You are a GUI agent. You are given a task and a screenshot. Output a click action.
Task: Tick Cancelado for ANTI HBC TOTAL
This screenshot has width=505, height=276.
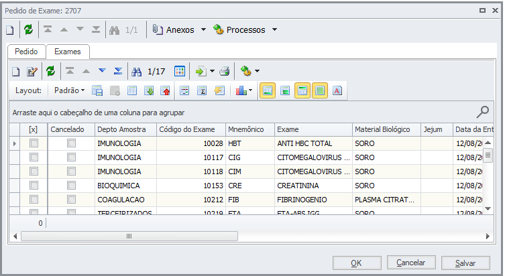72,143
